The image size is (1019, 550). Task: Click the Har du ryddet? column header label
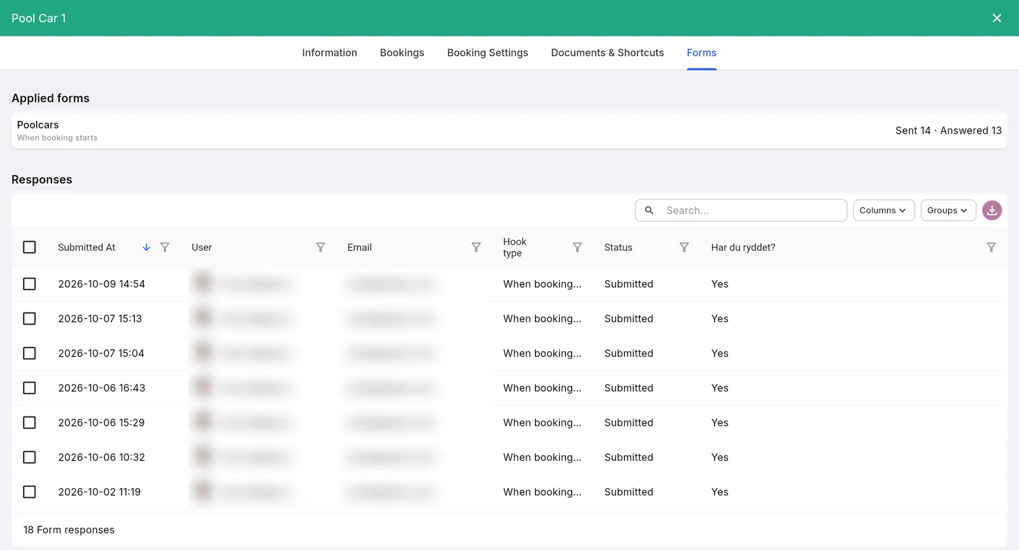click(x=743, y=247)
